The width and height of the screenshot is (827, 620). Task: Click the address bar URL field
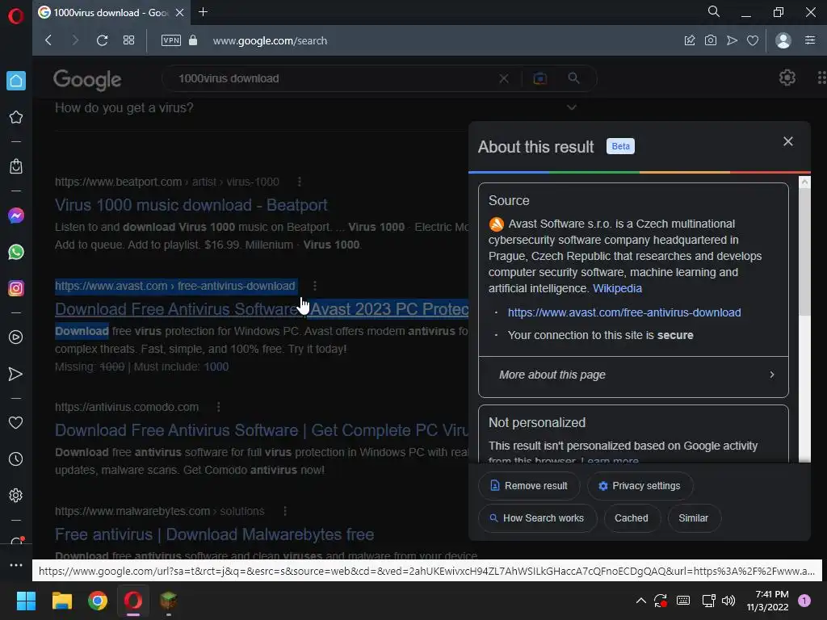click(x=270, y=40)
